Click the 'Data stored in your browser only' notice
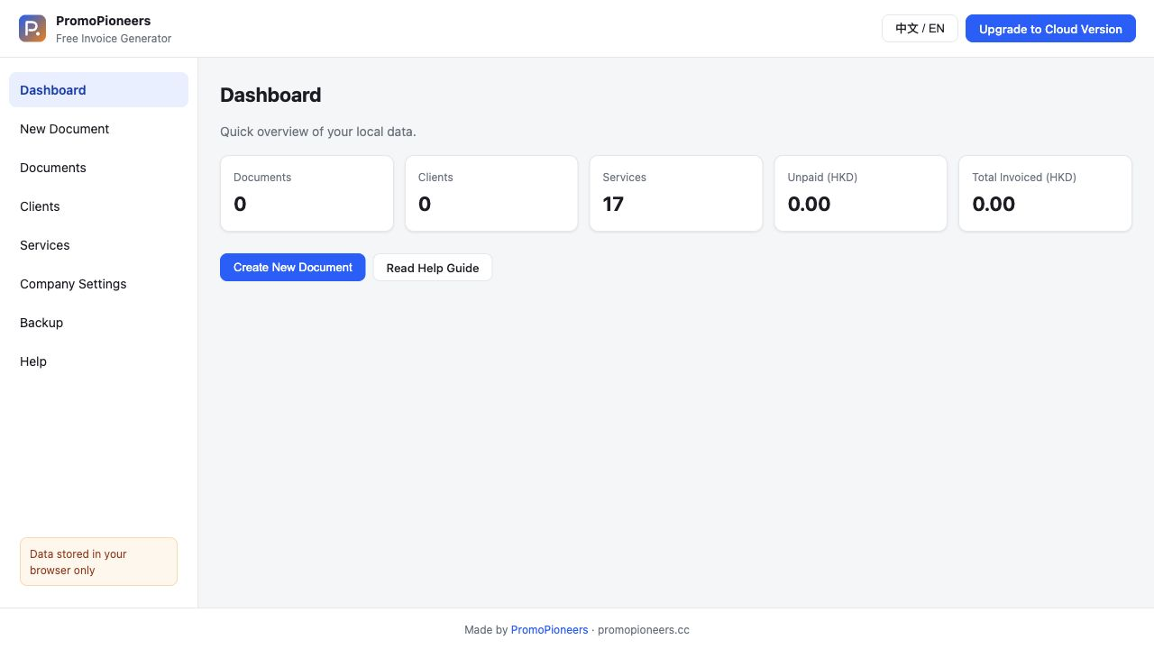The image size is (1154, 649). coord(98,562)
